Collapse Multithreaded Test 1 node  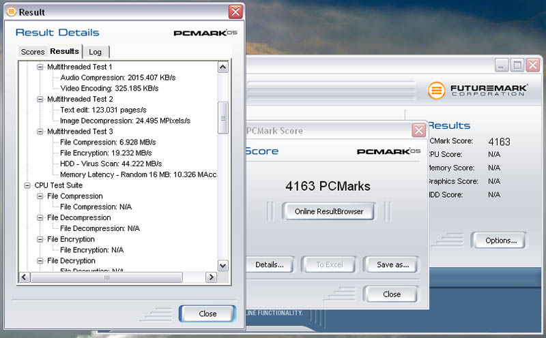40,67
